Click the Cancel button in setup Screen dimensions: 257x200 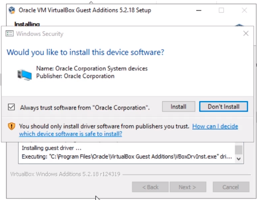click(x=231, y=187)
